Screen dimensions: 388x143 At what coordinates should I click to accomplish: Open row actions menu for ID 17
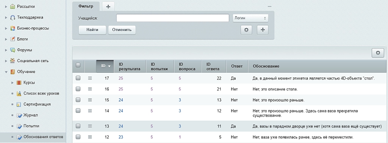point(90,78)
